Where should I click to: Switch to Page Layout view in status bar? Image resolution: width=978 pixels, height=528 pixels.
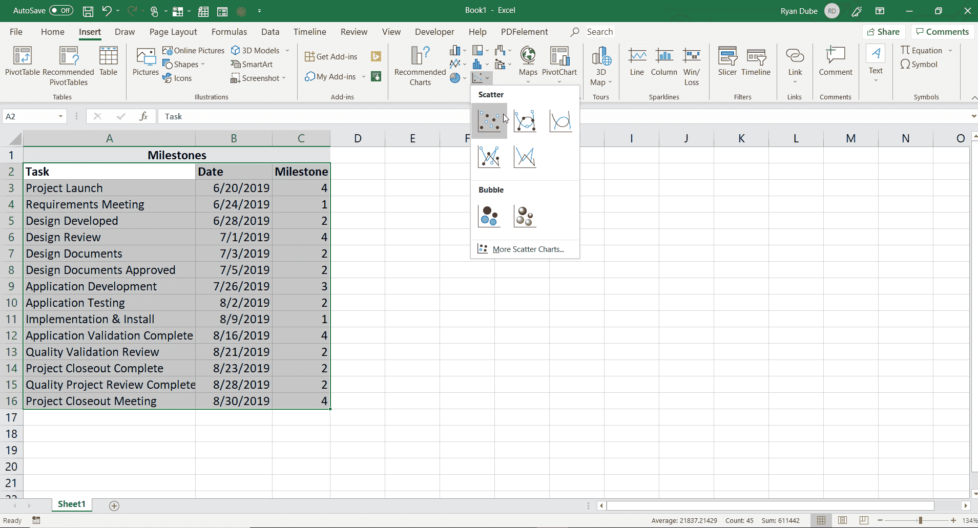[842, 520]
